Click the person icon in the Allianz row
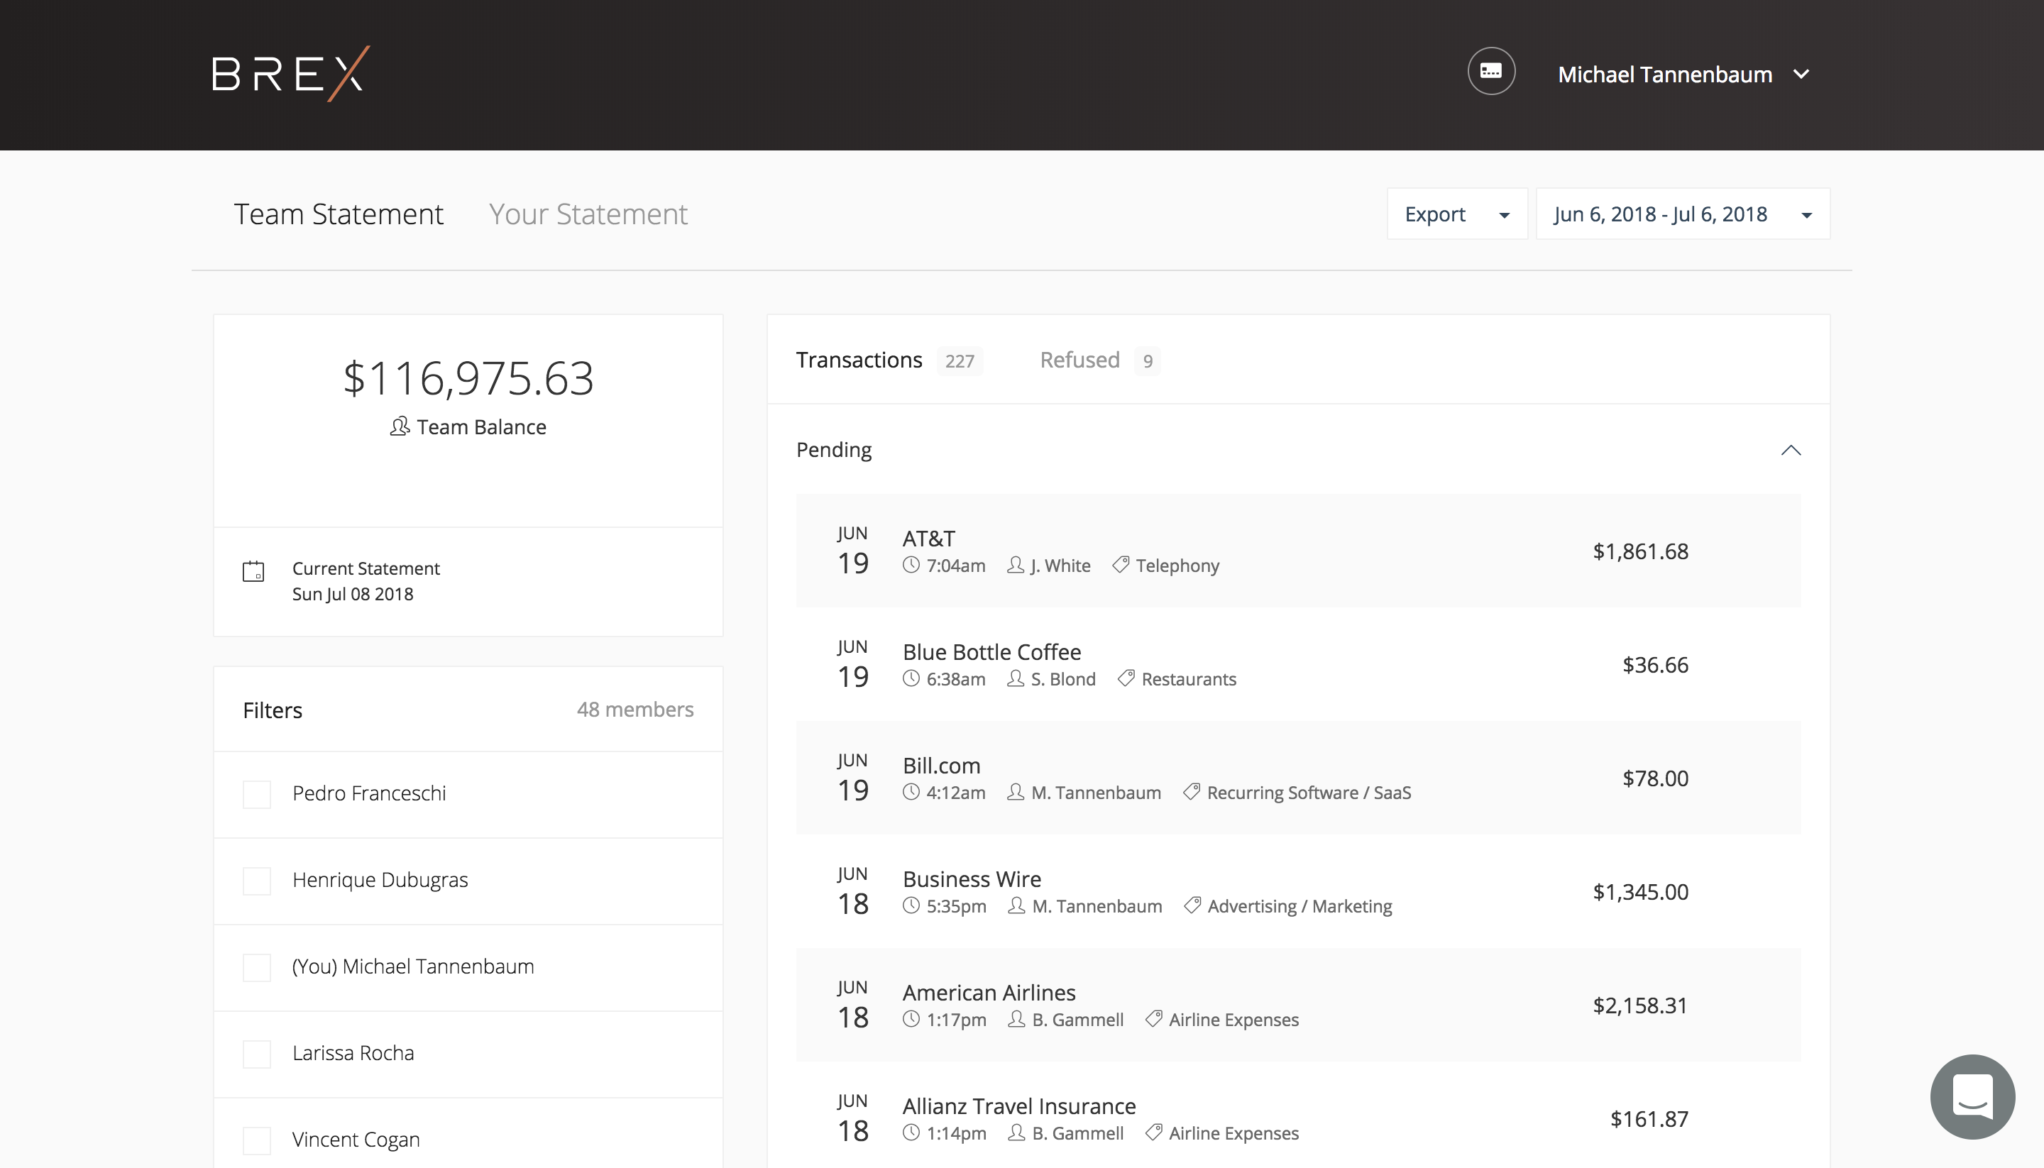The height and width of the screenshot is (1168, 2044). [1016, 1133]
